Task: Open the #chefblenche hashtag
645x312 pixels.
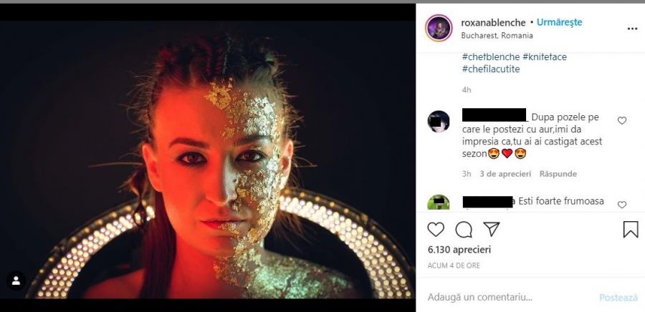Action: click(490, 57)
